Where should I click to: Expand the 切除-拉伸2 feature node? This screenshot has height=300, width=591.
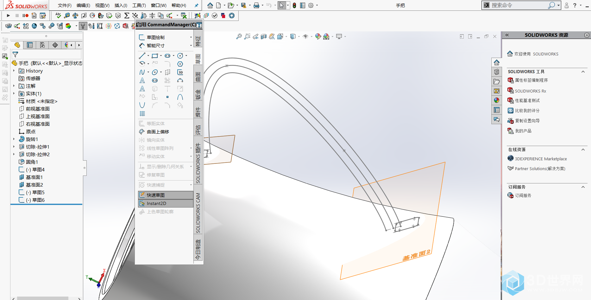point(14,154)
